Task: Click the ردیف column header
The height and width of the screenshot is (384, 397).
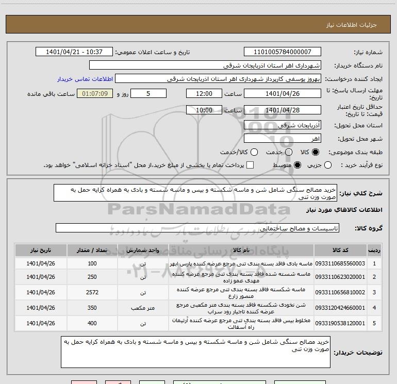Action: (374, 251)
